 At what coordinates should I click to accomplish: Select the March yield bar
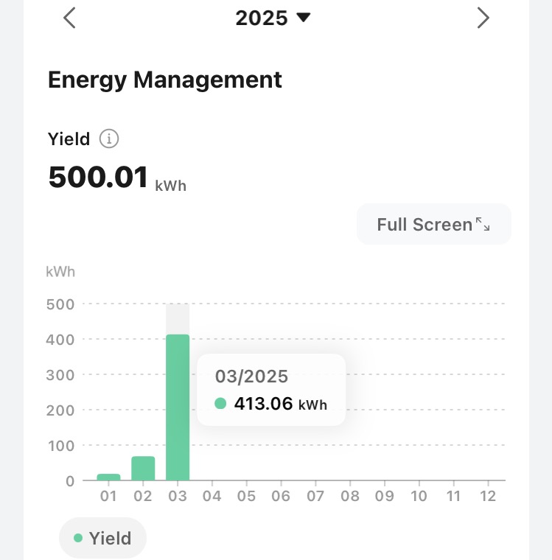(x=178, y=407)
